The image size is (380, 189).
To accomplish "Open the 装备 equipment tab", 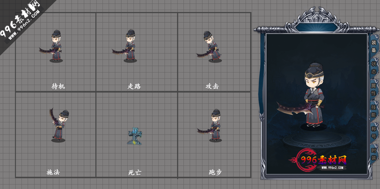I will click(374, 46).
